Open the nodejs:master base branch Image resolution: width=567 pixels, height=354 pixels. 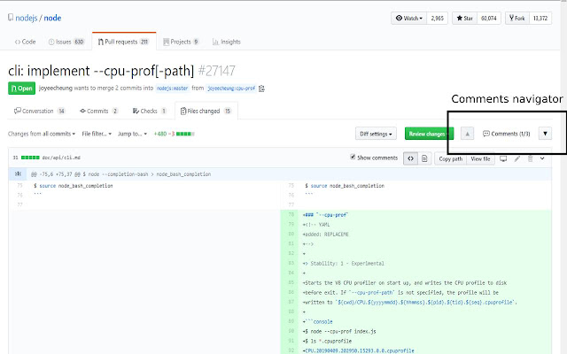172,88
